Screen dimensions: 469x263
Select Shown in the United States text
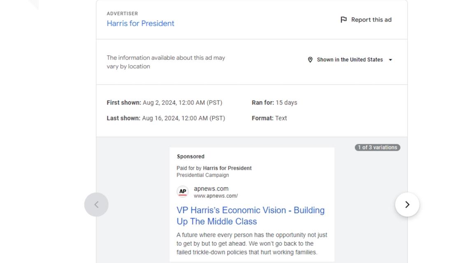point(350,59)
